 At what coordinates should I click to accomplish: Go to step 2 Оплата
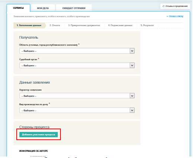coord(55,25)
